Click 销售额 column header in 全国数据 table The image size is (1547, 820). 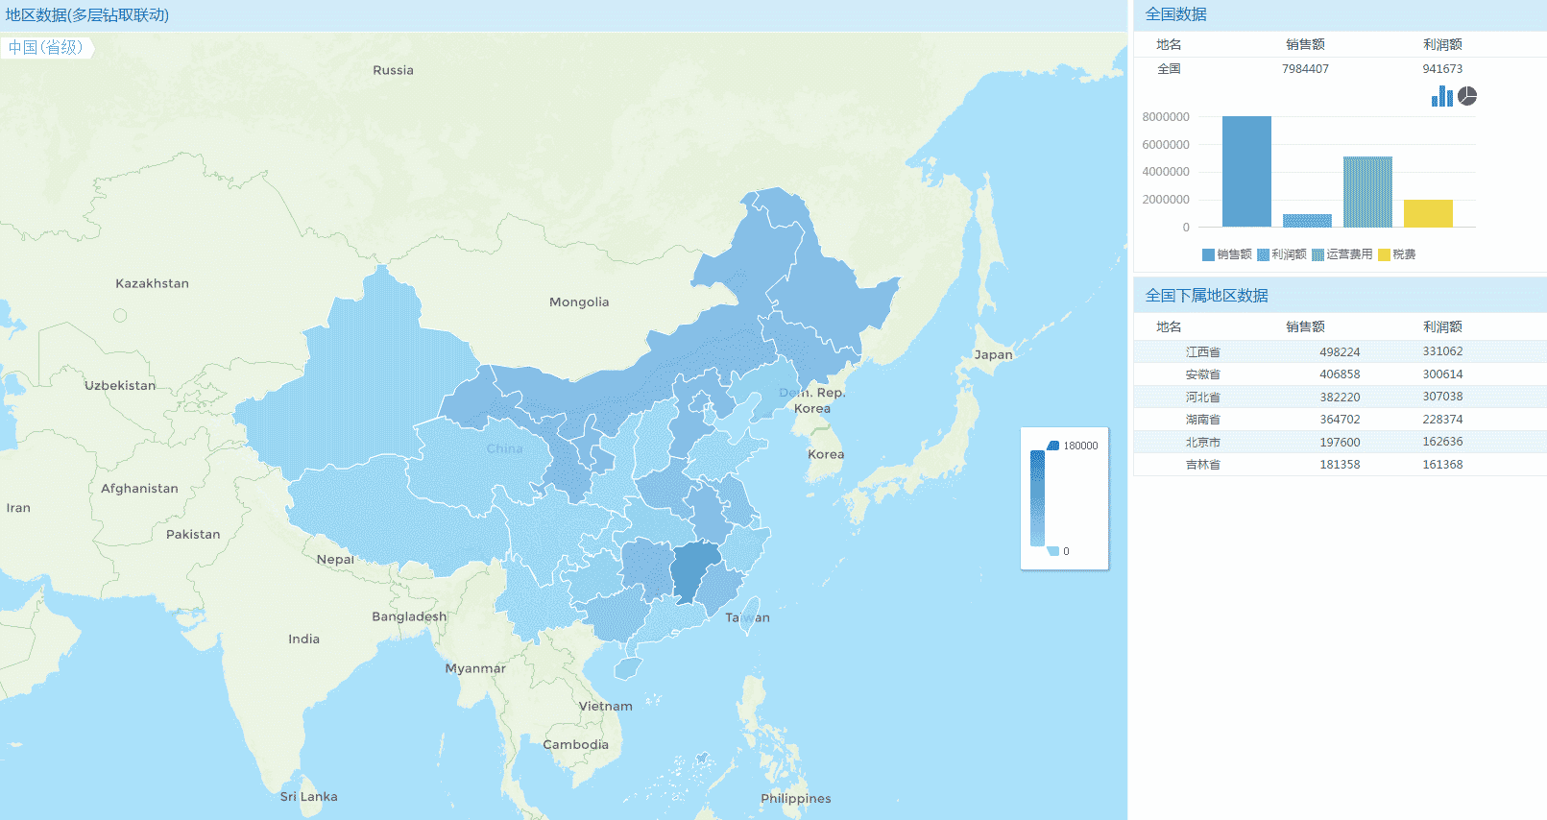click(x=1305, y=44)
